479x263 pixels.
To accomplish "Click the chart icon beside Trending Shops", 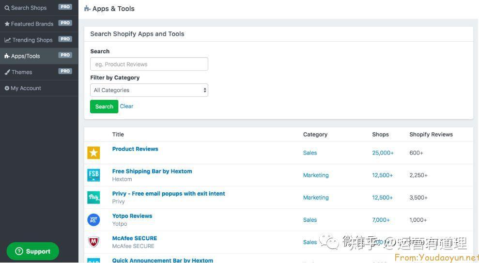I will tap(8, 40).
